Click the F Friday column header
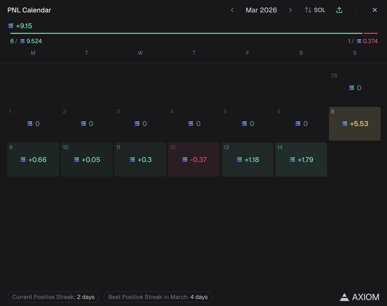 coord(248,53)
